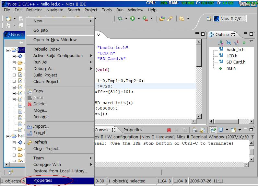Viewport: 258px width, 186px height.
Task: Click the Save disk icon in toolbar
Action: coord(21,18)
